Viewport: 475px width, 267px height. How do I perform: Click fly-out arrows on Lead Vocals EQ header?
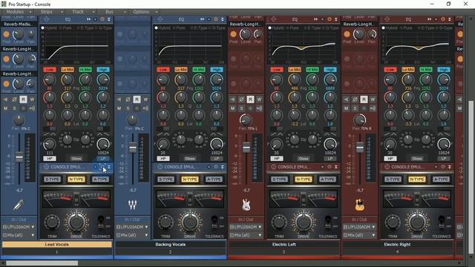point(88,19)
